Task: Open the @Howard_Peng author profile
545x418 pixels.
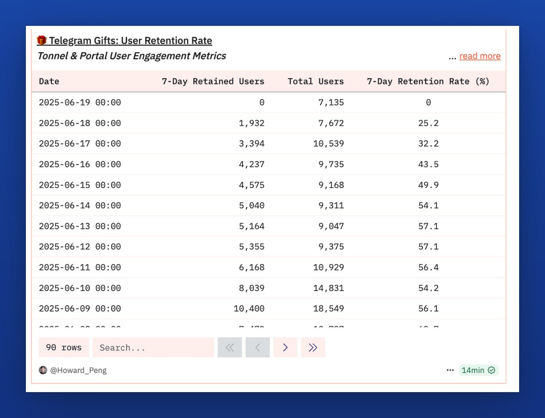Action: [x=78, y=370]
